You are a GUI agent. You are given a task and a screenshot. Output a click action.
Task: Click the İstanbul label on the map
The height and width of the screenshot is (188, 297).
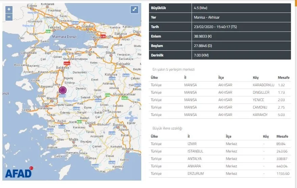tap(87, 26)
